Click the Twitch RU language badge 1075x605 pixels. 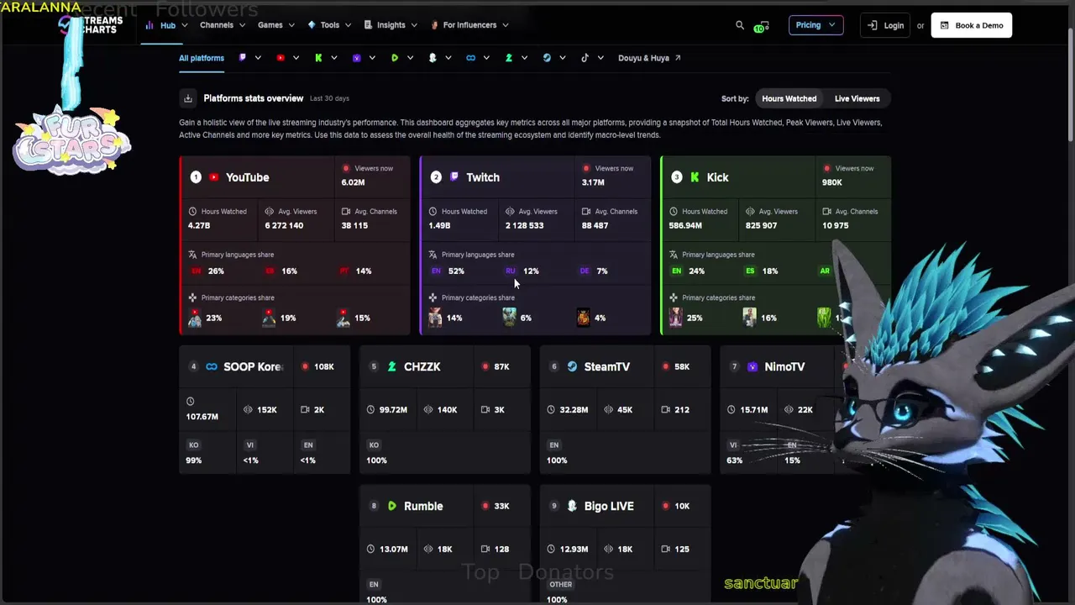point(510,271)
